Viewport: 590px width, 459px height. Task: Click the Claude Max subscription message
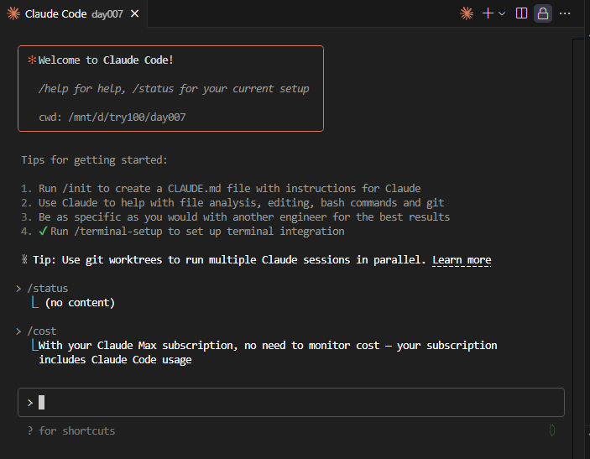[x=268, y=352]
